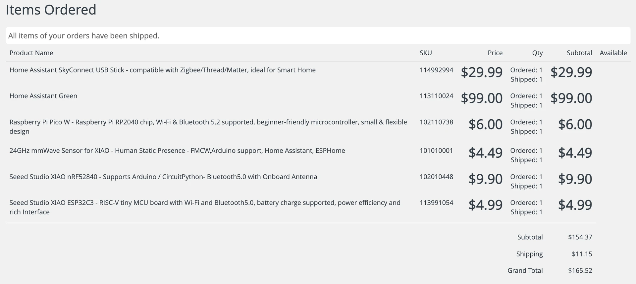Click the Items Ordered heading
636x284 pixels.
coord(51,10)
